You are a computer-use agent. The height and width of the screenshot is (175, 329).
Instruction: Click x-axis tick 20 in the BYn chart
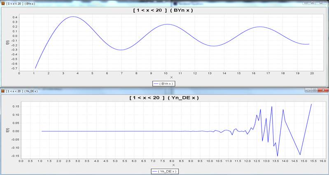312,73
